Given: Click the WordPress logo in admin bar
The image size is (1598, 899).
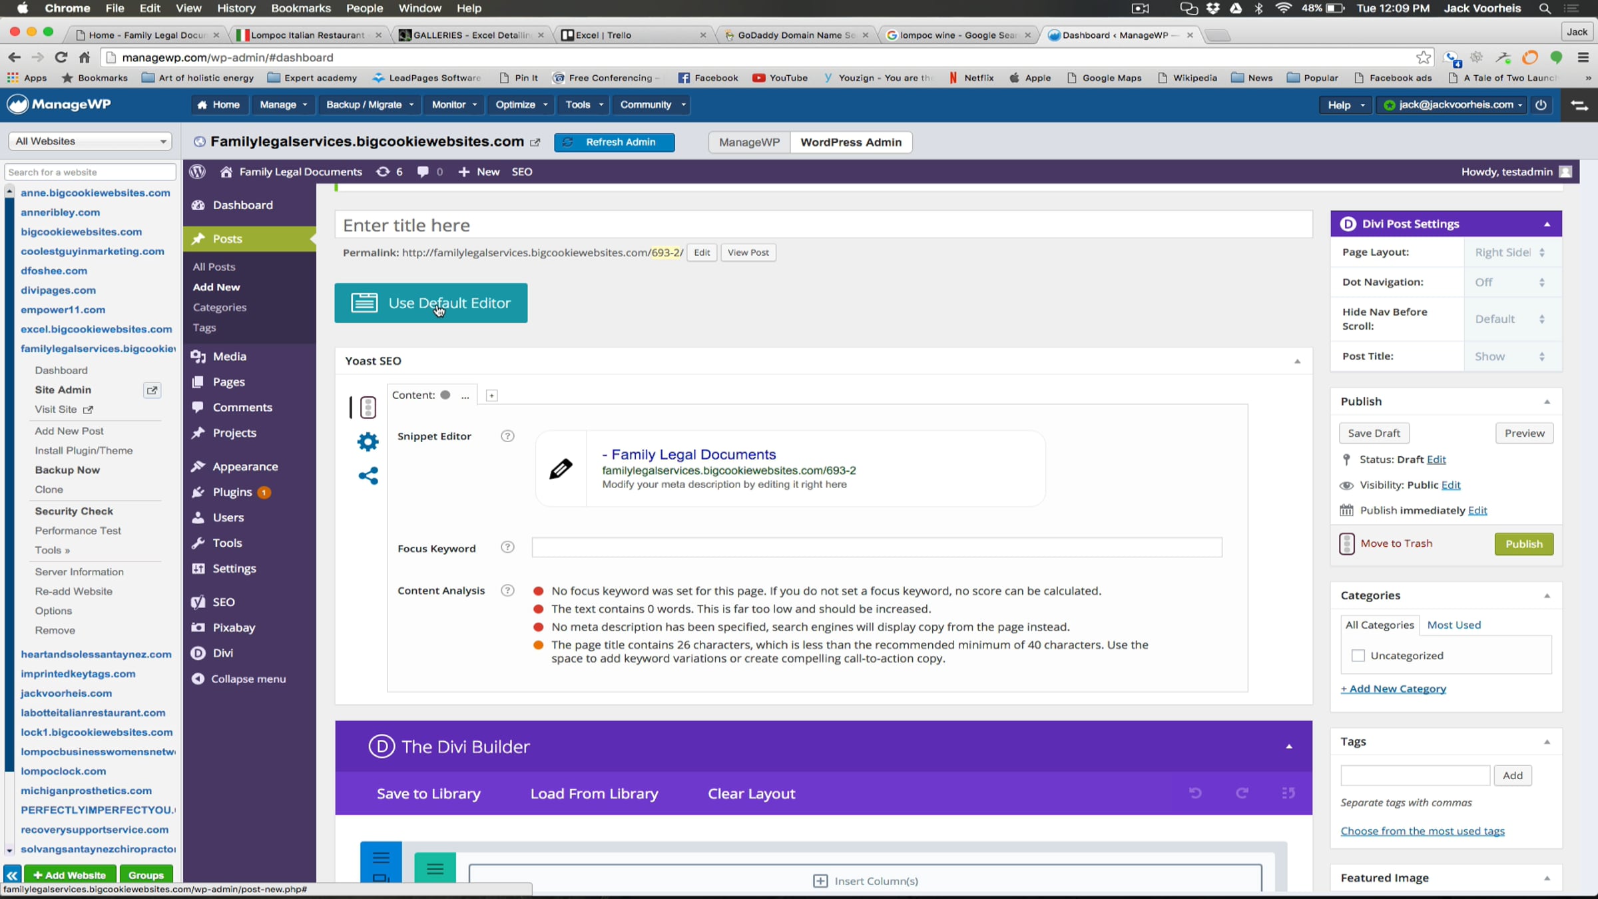Looking at the screenshot, I should [197, 172].
